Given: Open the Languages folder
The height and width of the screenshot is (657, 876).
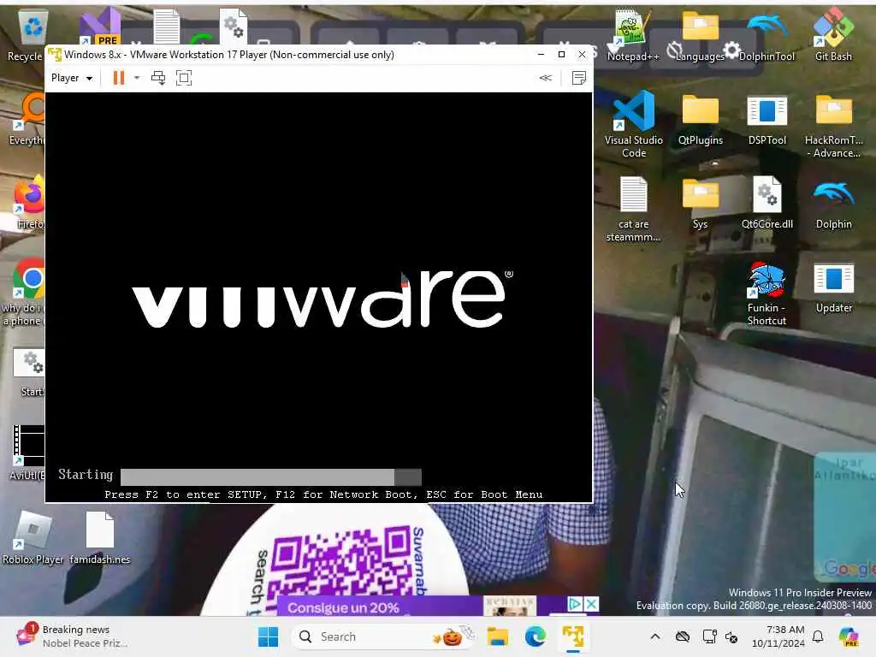Looking at the screenshot, I should (x=701, y=34).
